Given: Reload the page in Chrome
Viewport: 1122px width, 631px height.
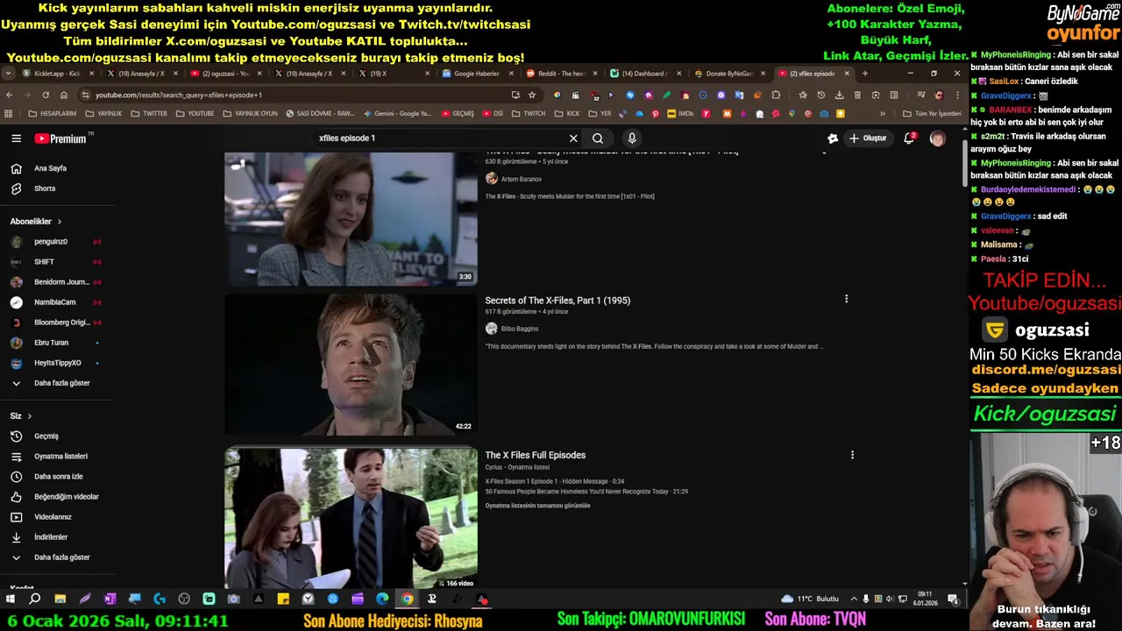Looking at the screenshot, I should 46,95.
